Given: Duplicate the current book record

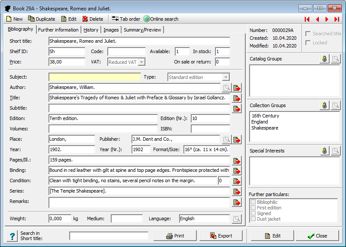Looking at the screenshot, I should [42, 19].
